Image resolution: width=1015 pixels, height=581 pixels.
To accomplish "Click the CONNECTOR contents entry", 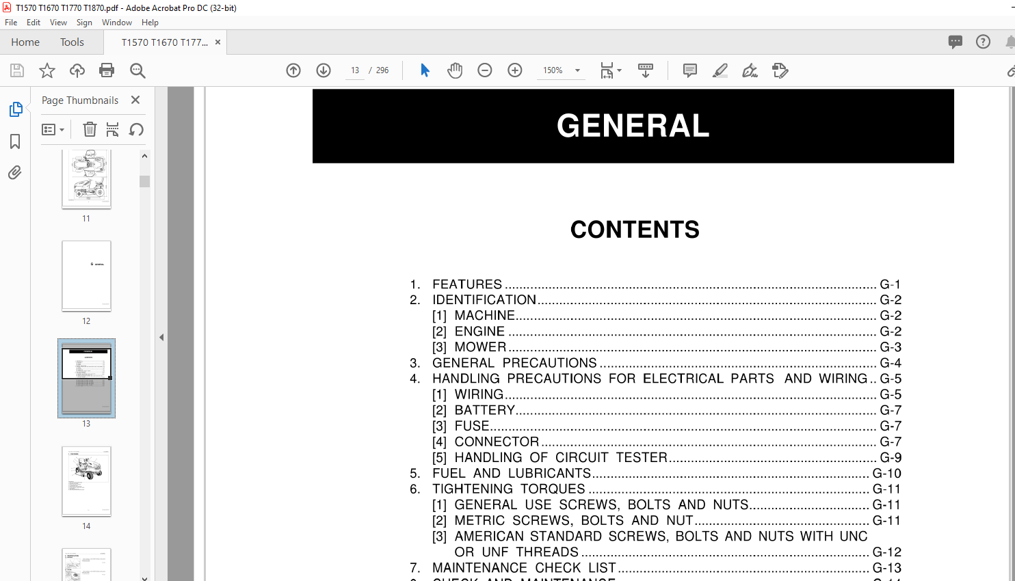I will 667,442.
